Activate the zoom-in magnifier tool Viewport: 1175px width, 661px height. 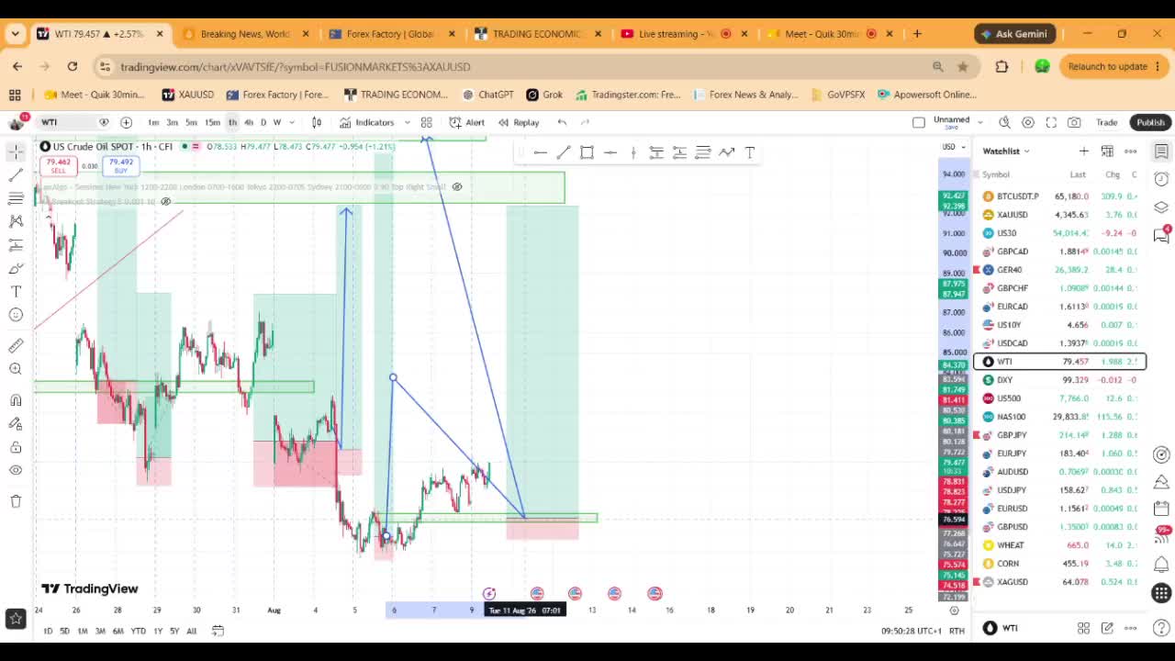[x=16, y=369]
